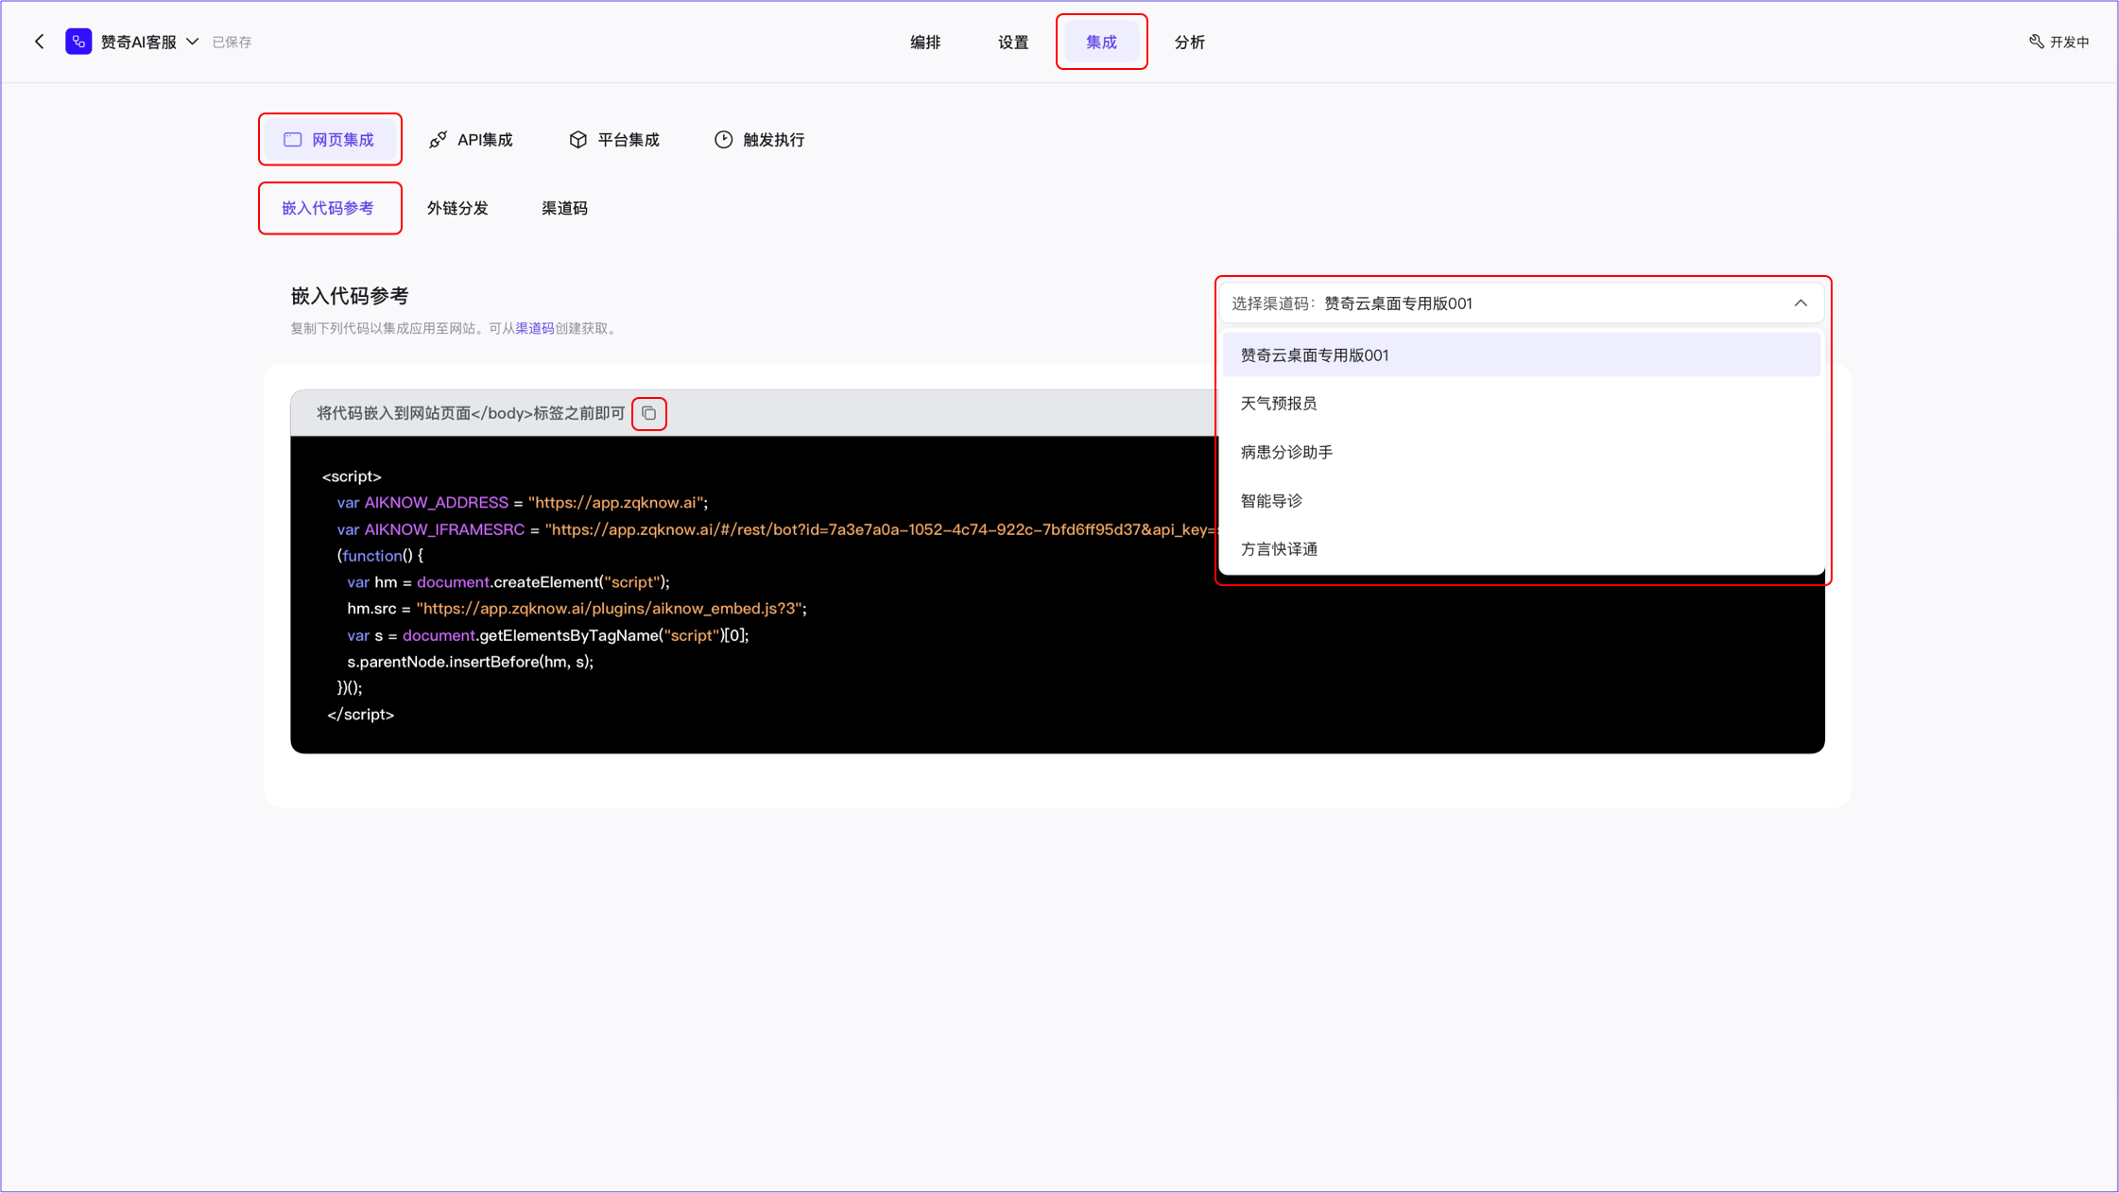Click the purple 赞奇AI客服 app logo

[78, 42]
